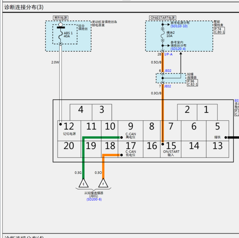Click connector pin 6
This screenshot has width=239, height=238.
tap(194, 131)
